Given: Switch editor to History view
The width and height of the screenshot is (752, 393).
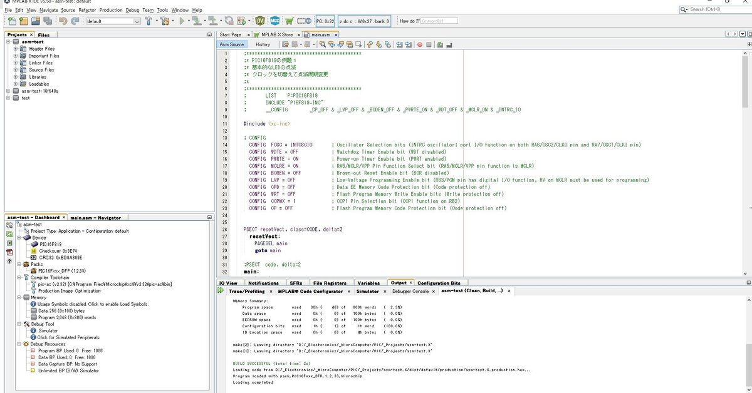Looking at the screenshot, I should tap(263, 44).
